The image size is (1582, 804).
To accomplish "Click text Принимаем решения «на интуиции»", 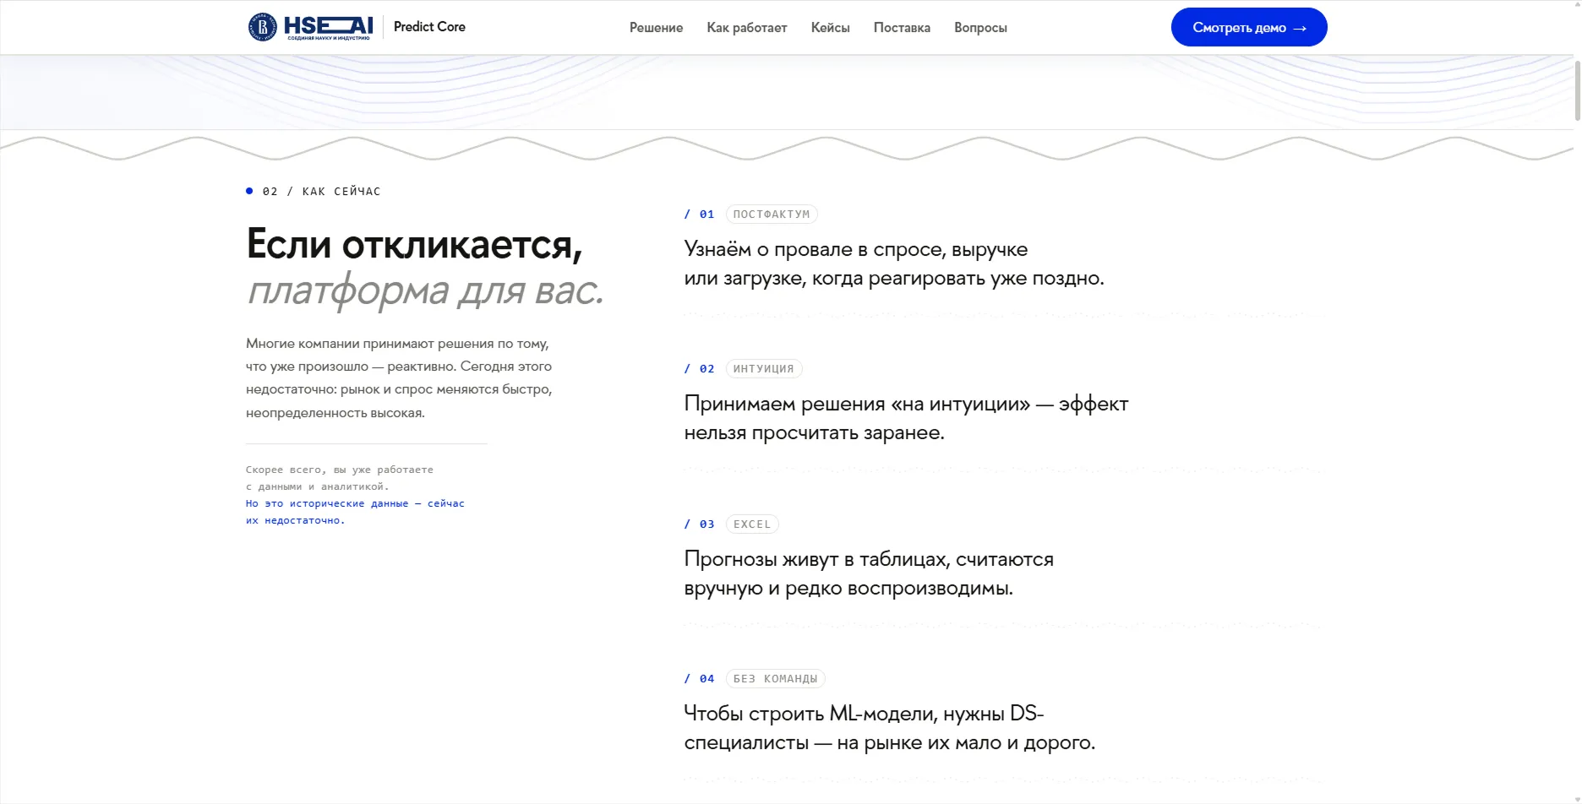I will (x=857, y=404).
